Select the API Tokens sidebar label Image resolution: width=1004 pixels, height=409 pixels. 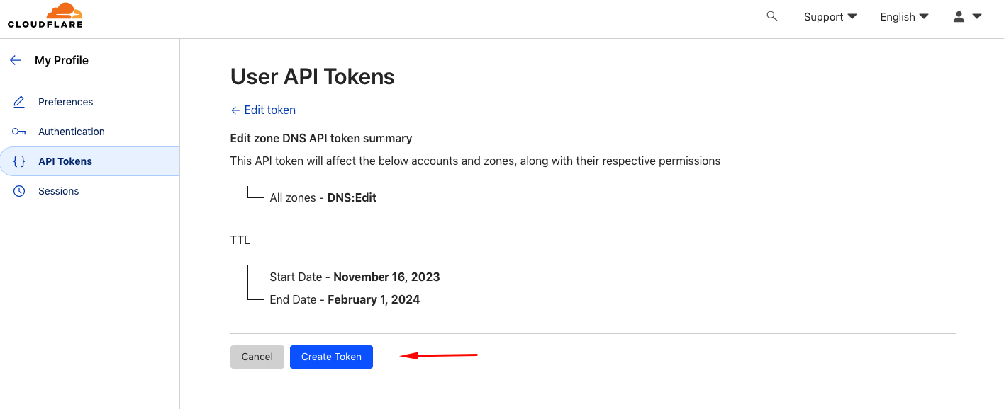click(65, 161)
